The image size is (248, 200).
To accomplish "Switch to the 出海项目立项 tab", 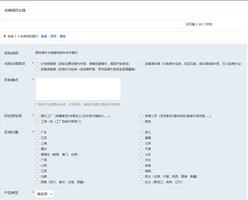I will point(15,11).
